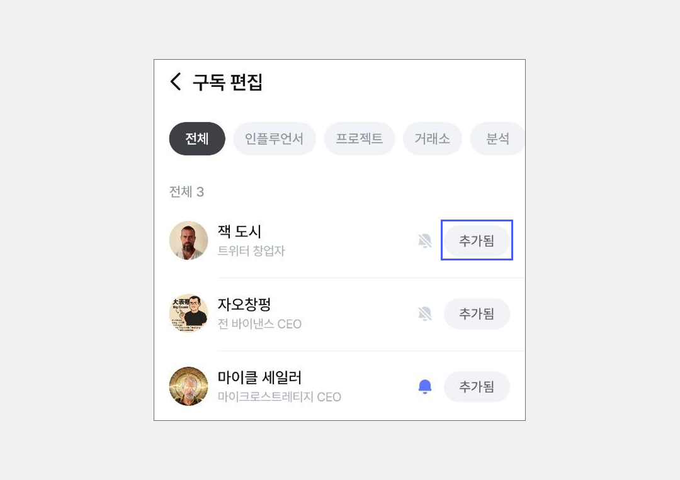
Task: Click 추가됨 button for 잭 도시
Action: [x=477, y=240]
